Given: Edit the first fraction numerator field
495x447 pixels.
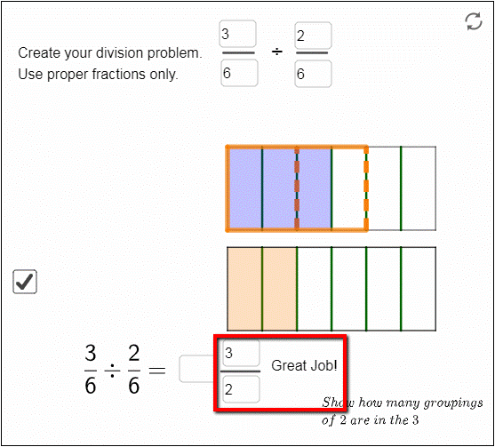Looking at the screenshot, I should [x=237, y=34].
